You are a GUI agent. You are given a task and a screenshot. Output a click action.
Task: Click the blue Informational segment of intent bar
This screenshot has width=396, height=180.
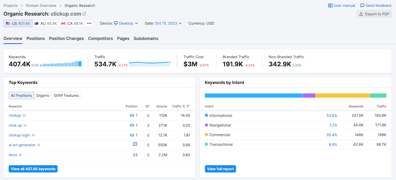253,95
